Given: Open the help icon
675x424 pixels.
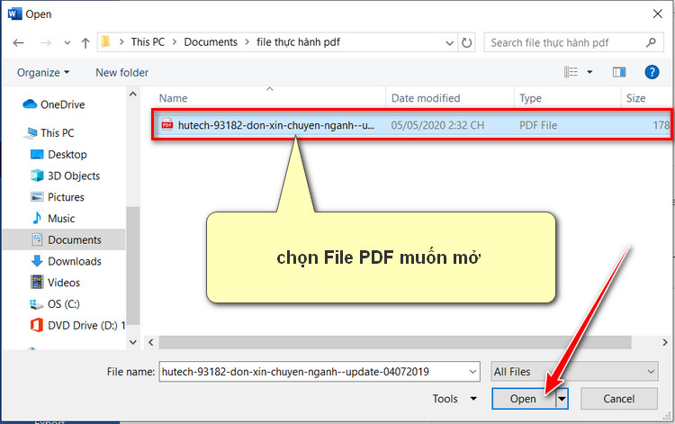Looking at the screenshot, I should point(652,72).
